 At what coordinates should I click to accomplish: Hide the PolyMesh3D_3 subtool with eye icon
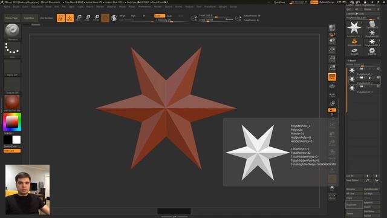pos(378,87)
